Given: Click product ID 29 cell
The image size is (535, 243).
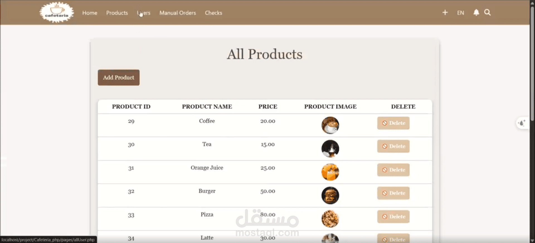Looking at the screenshot, I should (x=131, y=121).
